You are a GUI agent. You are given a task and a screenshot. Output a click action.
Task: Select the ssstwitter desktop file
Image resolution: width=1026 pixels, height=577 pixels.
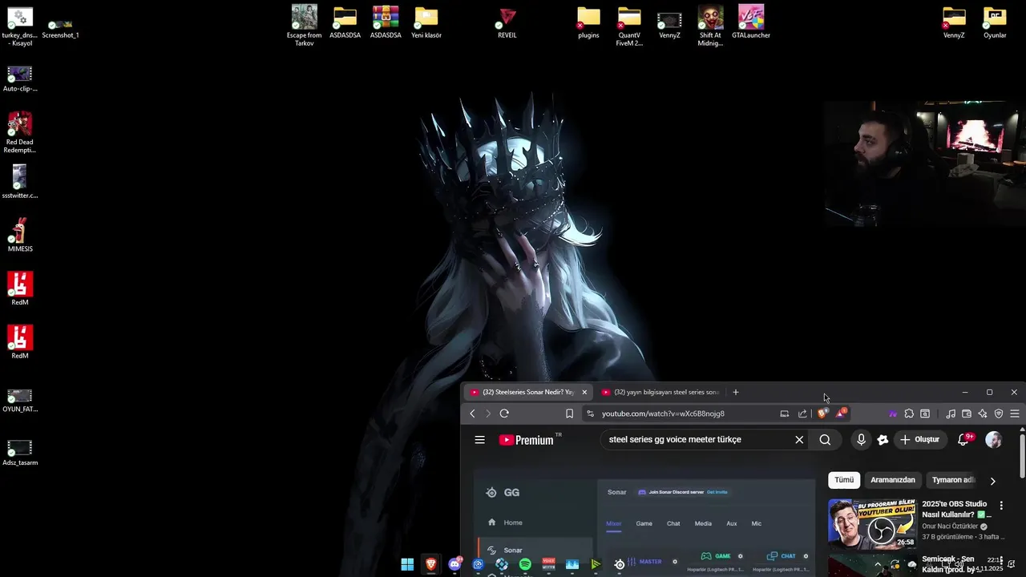[20, 181]
